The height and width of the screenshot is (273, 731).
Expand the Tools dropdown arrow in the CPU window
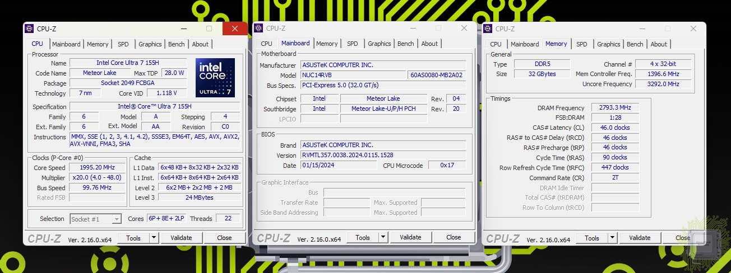154,238
